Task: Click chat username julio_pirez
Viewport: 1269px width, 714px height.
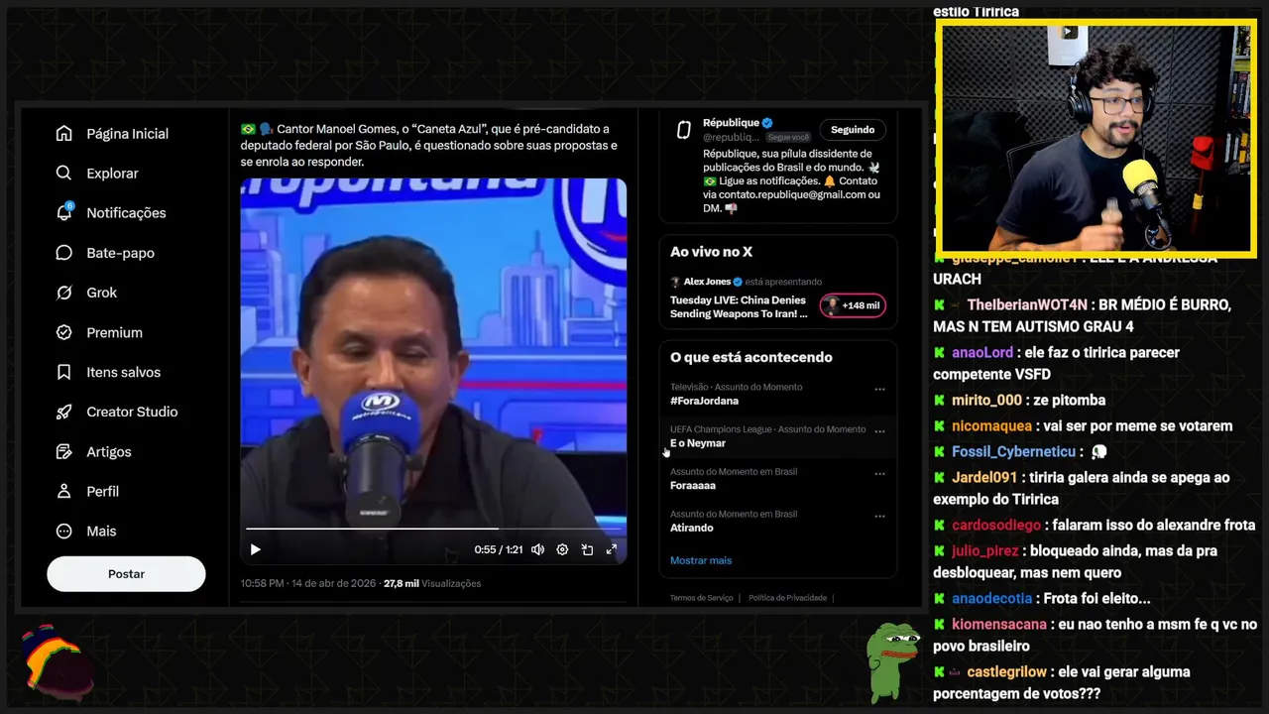Action: click(x=985, y=550)
